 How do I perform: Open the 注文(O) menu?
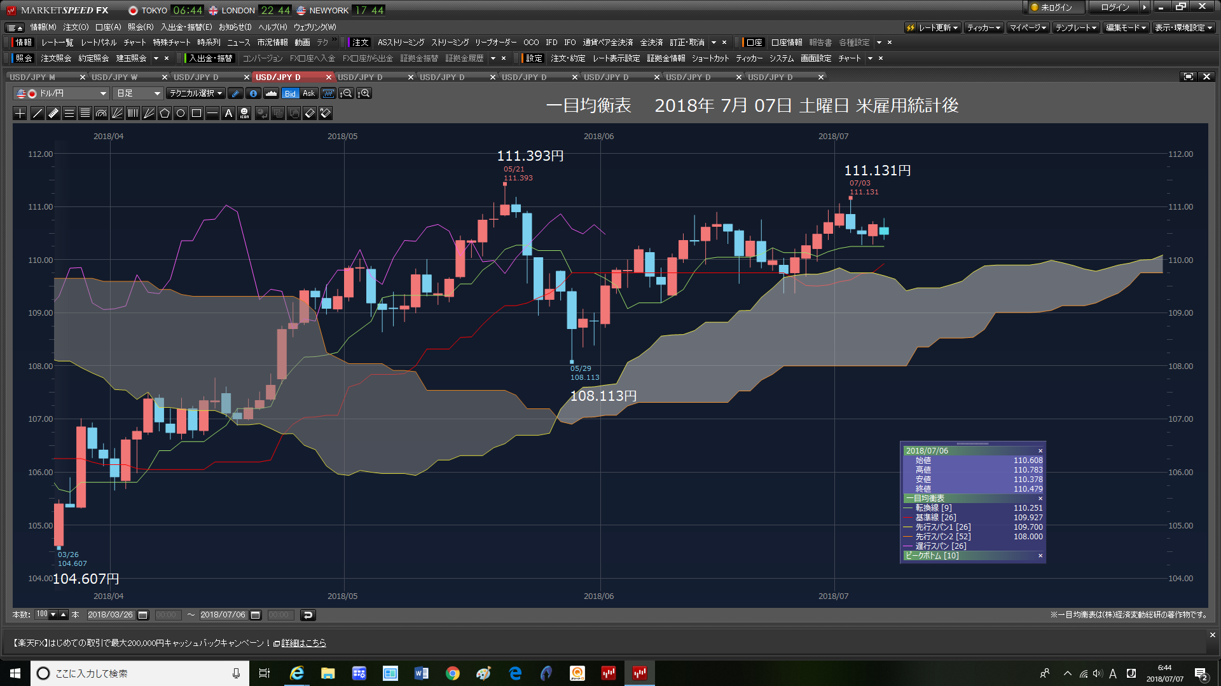pyautogui.click(x=76, y=27)
